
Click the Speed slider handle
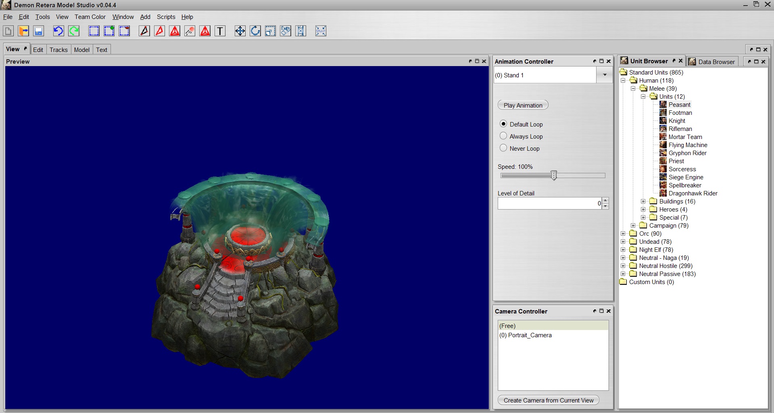tap(554, 175)
